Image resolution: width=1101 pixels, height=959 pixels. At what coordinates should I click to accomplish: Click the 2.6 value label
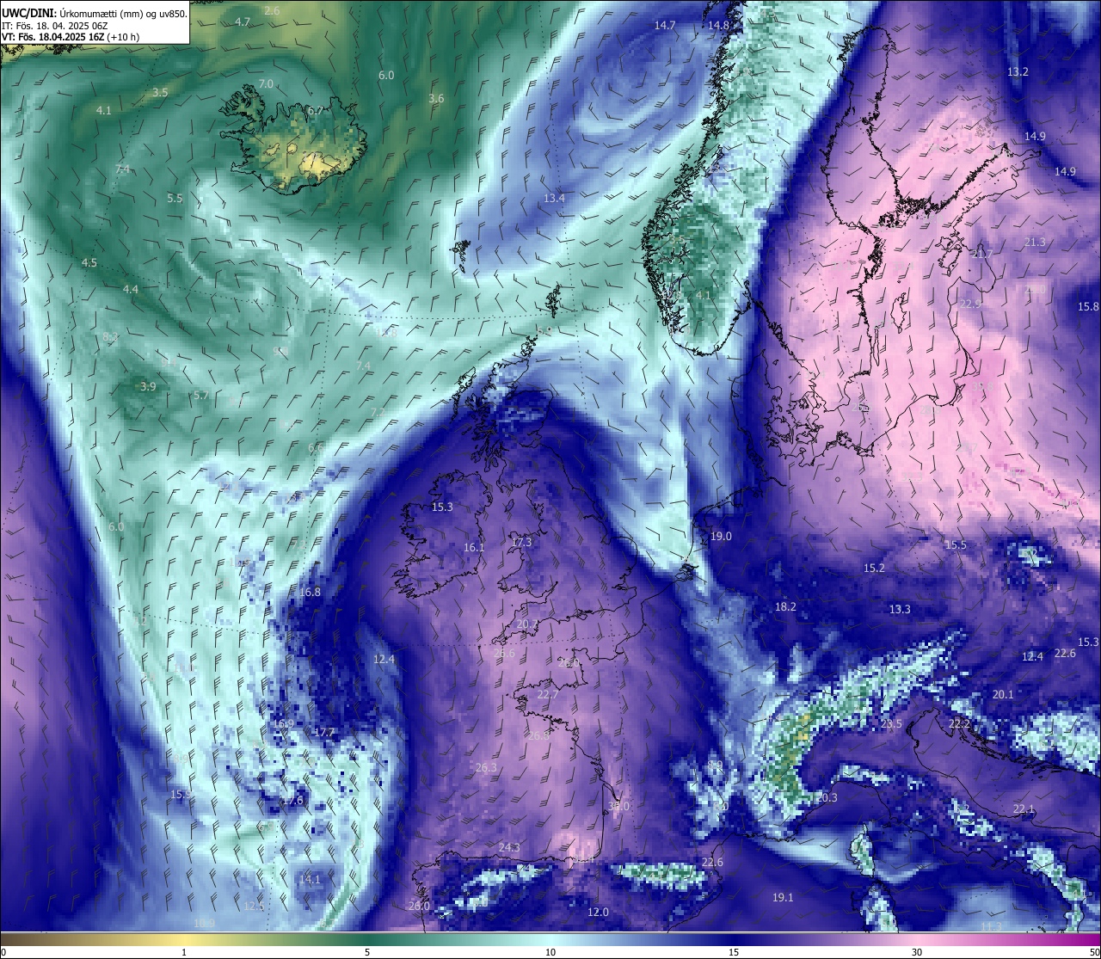click(272, 10)
